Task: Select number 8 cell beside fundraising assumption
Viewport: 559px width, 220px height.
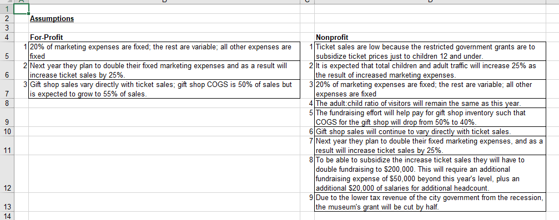Action: pyautogui.click(x=308, y=173)
